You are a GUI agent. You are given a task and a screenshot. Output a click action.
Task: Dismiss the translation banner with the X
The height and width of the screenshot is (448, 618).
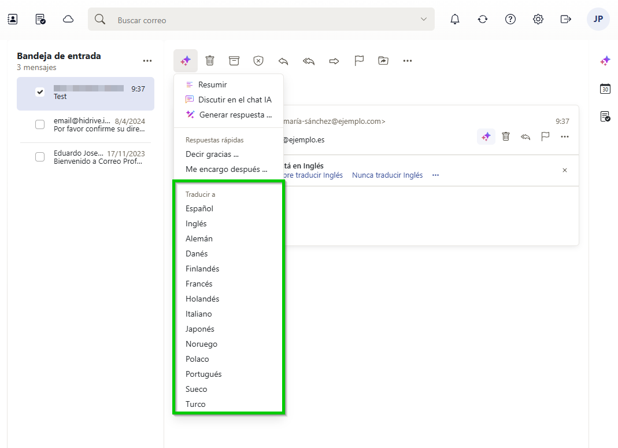tap(564, 170)
